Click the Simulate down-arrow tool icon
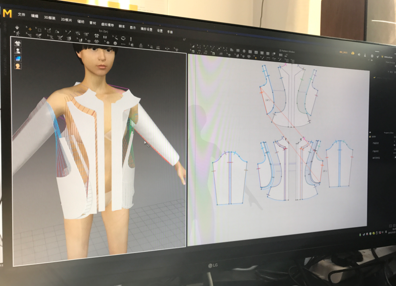Viewport: 396px width, 286px height. (x=17, y=28)
